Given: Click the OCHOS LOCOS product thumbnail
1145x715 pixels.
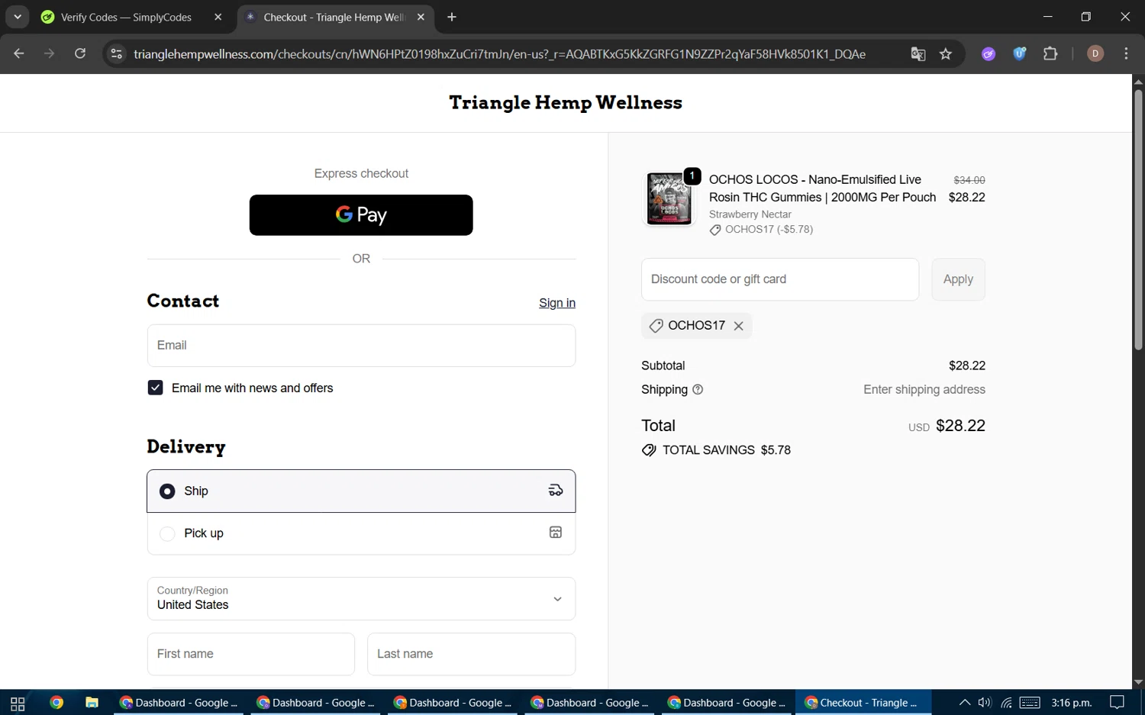Looking at the screenshot, I should (x=669, y=198).
